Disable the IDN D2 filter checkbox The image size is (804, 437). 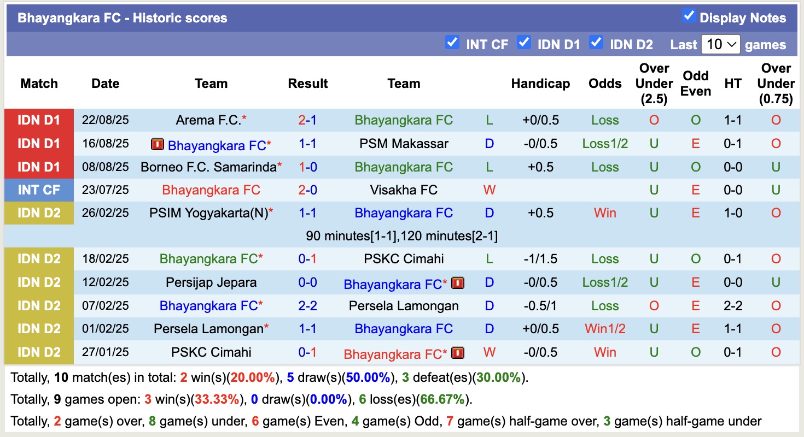[596, 43]
